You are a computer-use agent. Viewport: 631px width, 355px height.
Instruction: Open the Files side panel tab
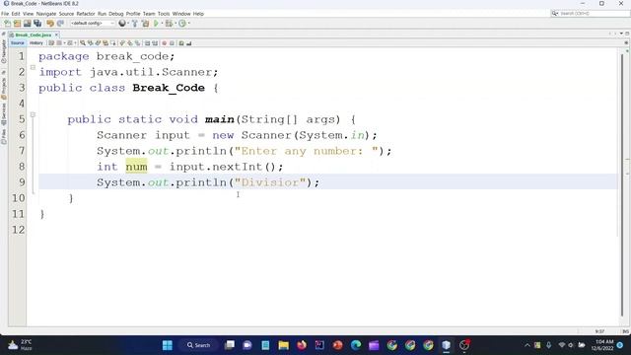pos(4,137)
